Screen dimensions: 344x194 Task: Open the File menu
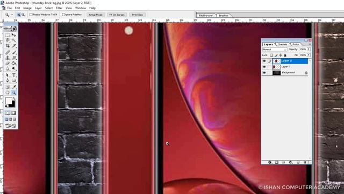point(10,8)
